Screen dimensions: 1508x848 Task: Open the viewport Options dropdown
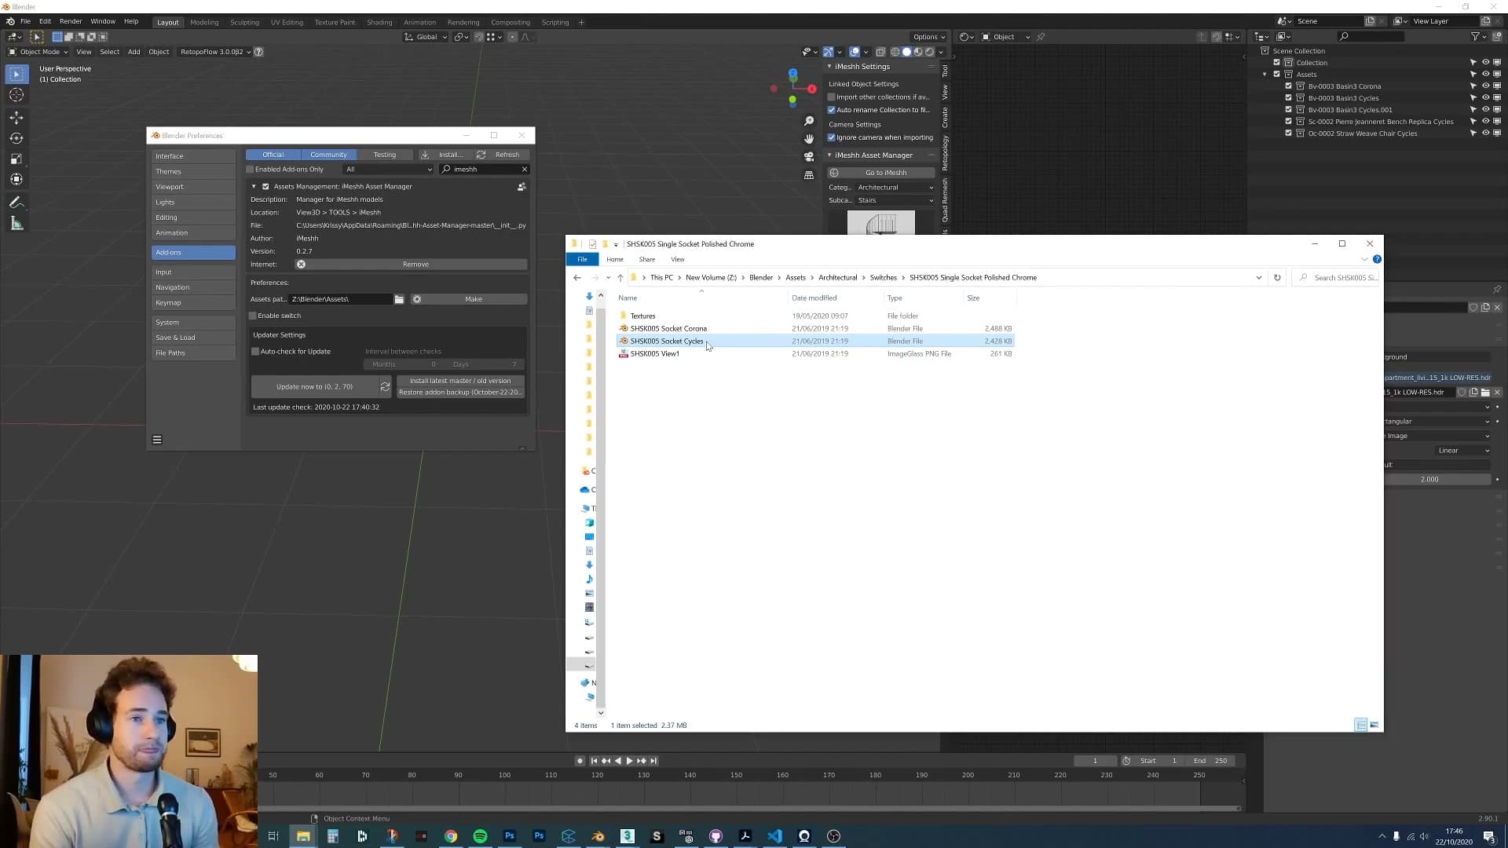[x=929, y=37]
